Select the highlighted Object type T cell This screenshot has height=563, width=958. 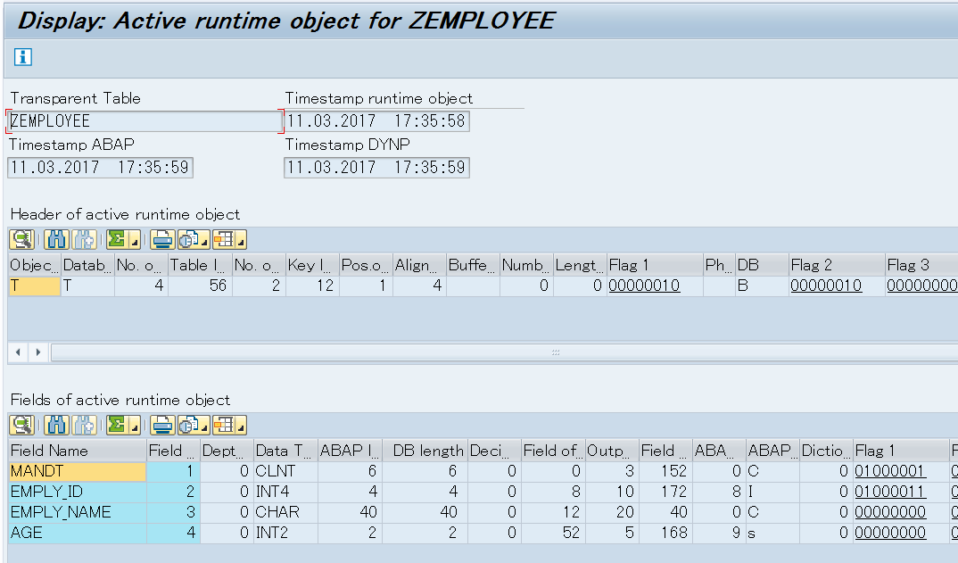34,286
